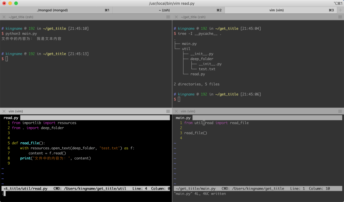Click the 'python3 main.py' command text

(21, 34)
